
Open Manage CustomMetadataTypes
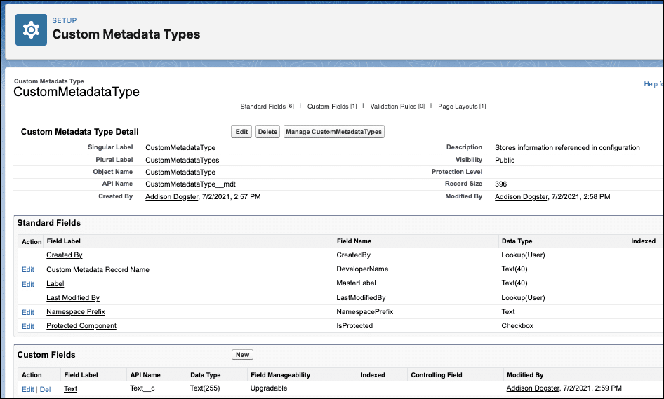[x=333, y=132]
